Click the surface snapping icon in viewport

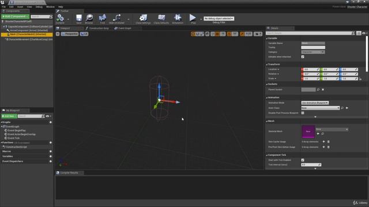[x=213, y=34]
